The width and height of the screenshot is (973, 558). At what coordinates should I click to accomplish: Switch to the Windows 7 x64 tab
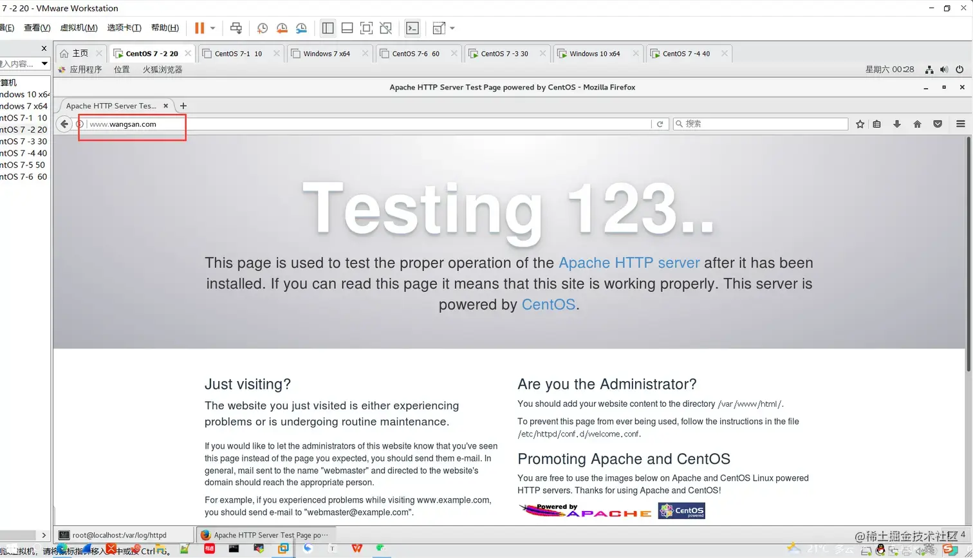tap(327, 53)
